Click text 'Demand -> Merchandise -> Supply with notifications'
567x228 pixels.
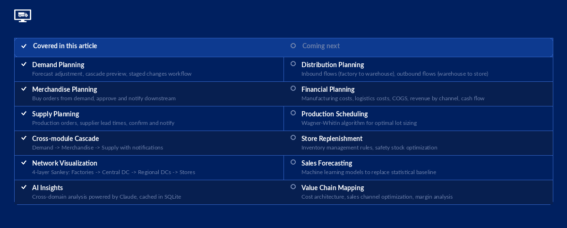pyautogui.click(x=97, y=148)
